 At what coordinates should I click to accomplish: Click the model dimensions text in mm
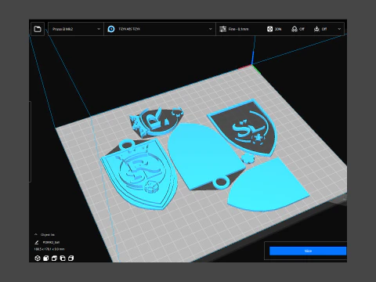[49, 249]
